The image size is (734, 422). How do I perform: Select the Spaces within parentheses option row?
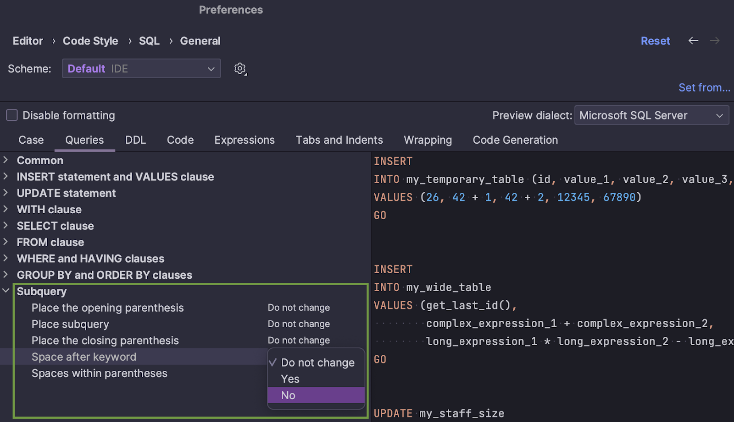click(100, 373)
